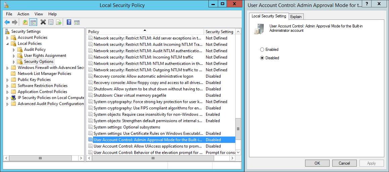
Task: Expand the Public Key Policies node
Action: (7, 80)
